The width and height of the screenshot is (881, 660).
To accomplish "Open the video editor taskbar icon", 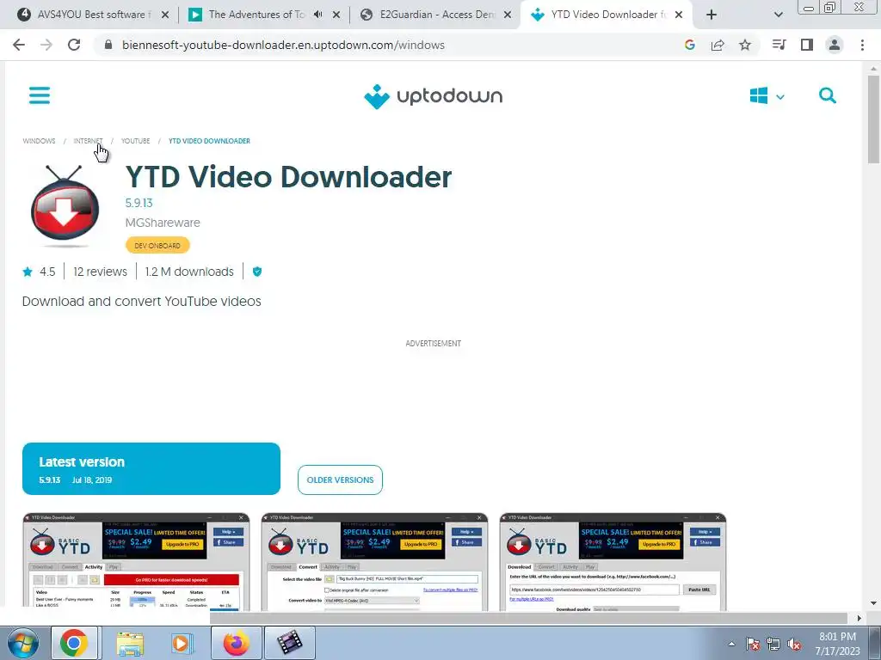I will pyautogui.click(x=289, y=643).
